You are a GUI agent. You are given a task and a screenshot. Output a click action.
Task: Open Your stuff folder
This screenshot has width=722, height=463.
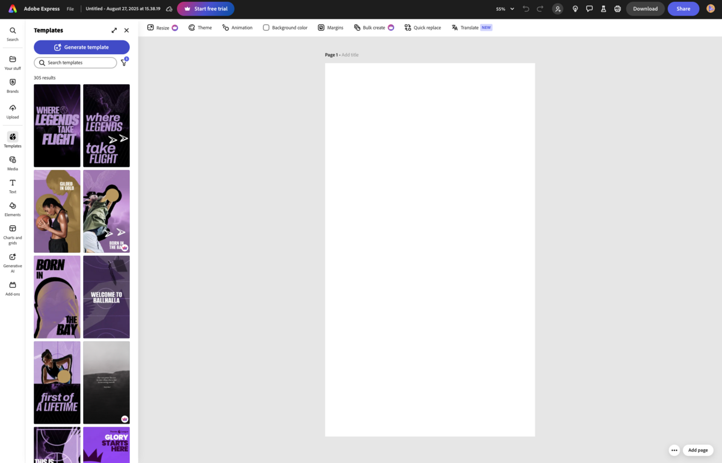(x=12, y=63)
